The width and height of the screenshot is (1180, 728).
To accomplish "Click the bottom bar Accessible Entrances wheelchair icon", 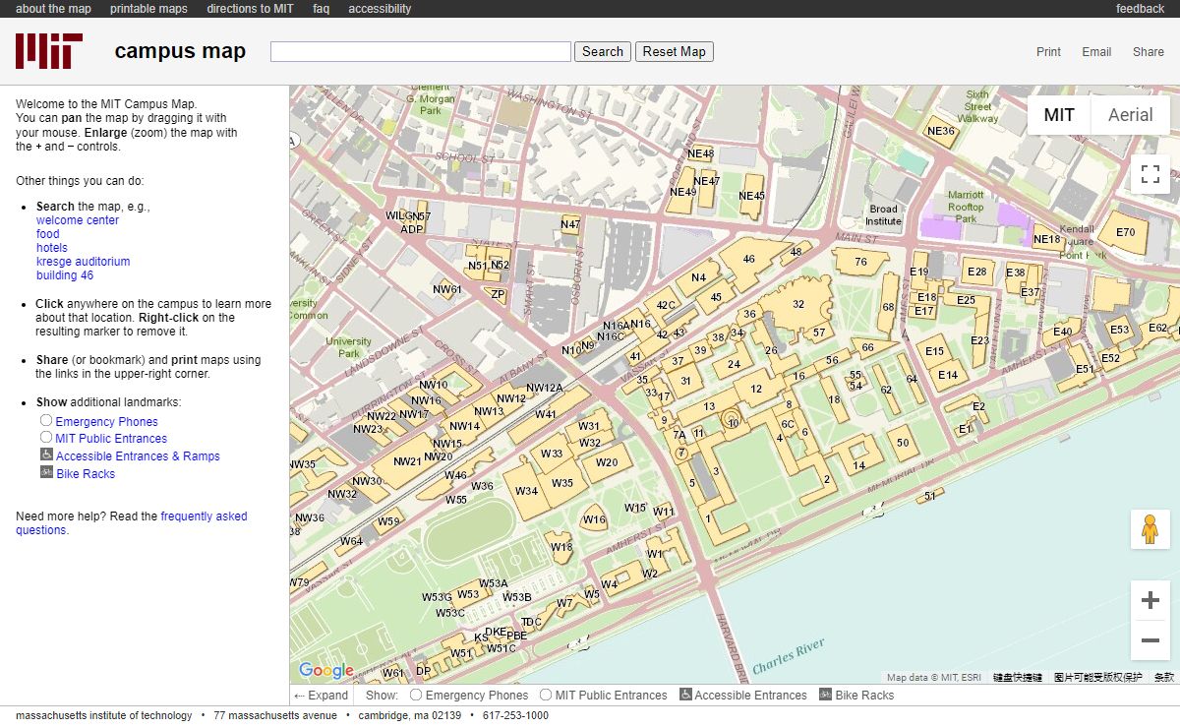I will pos(685,695).
